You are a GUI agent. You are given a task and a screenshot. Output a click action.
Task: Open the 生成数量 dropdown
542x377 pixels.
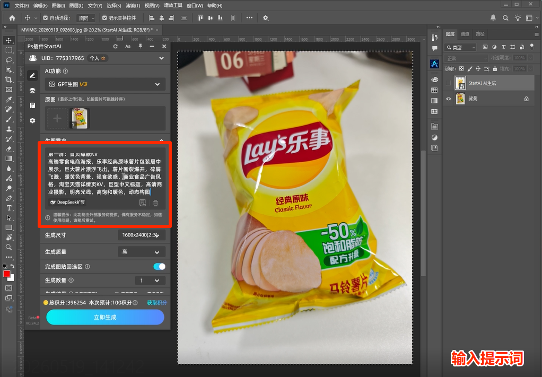click(x=150, y=280)
